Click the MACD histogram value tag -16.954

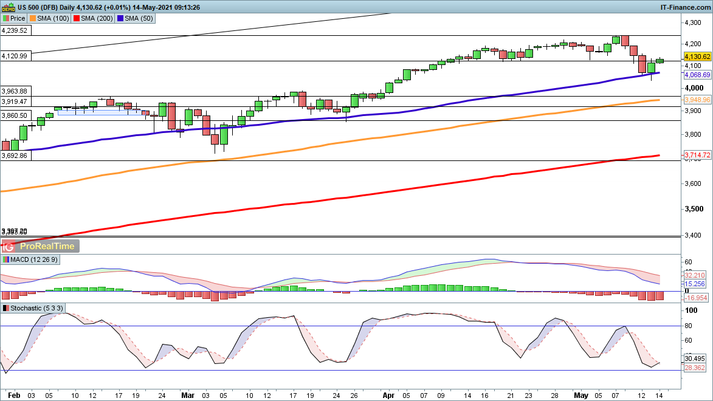tap(695, 298)
